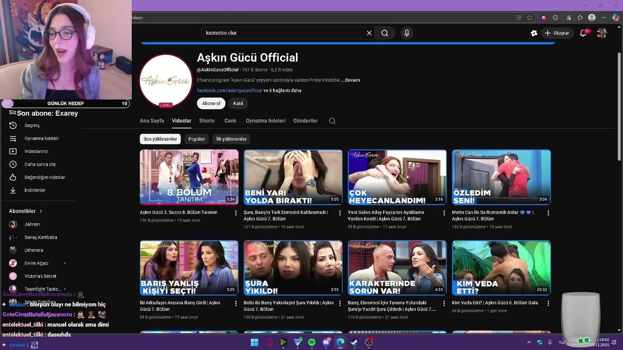Open Oynatma listeleri in sidebar
The height and width of the screenshot is (350, 623).
coord(41,139)
